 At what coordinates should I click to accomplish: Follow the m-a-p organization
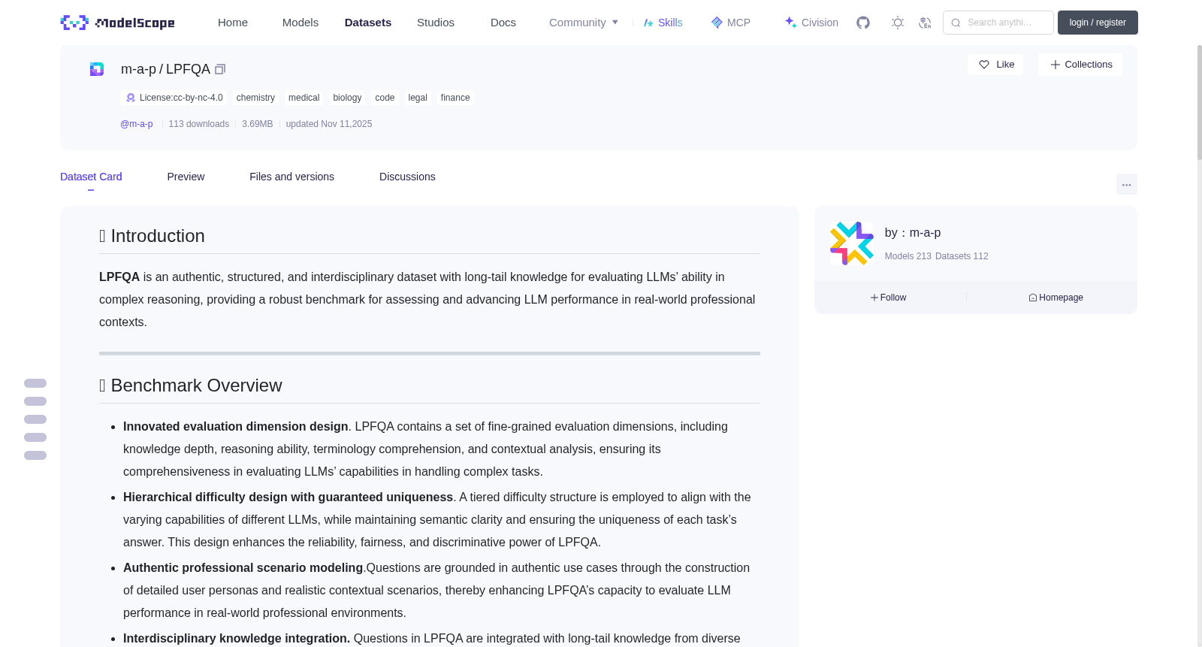[888, 298]
